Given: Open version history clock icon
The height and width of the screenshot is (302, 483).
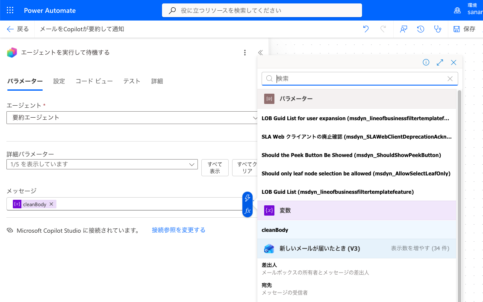Looking at the screenshot, I should [421, 29].
